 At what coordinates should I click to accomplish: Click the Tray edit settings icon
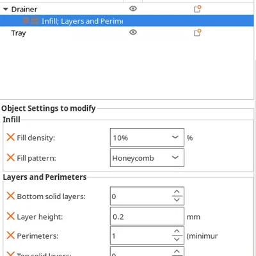tap(197, 33)
